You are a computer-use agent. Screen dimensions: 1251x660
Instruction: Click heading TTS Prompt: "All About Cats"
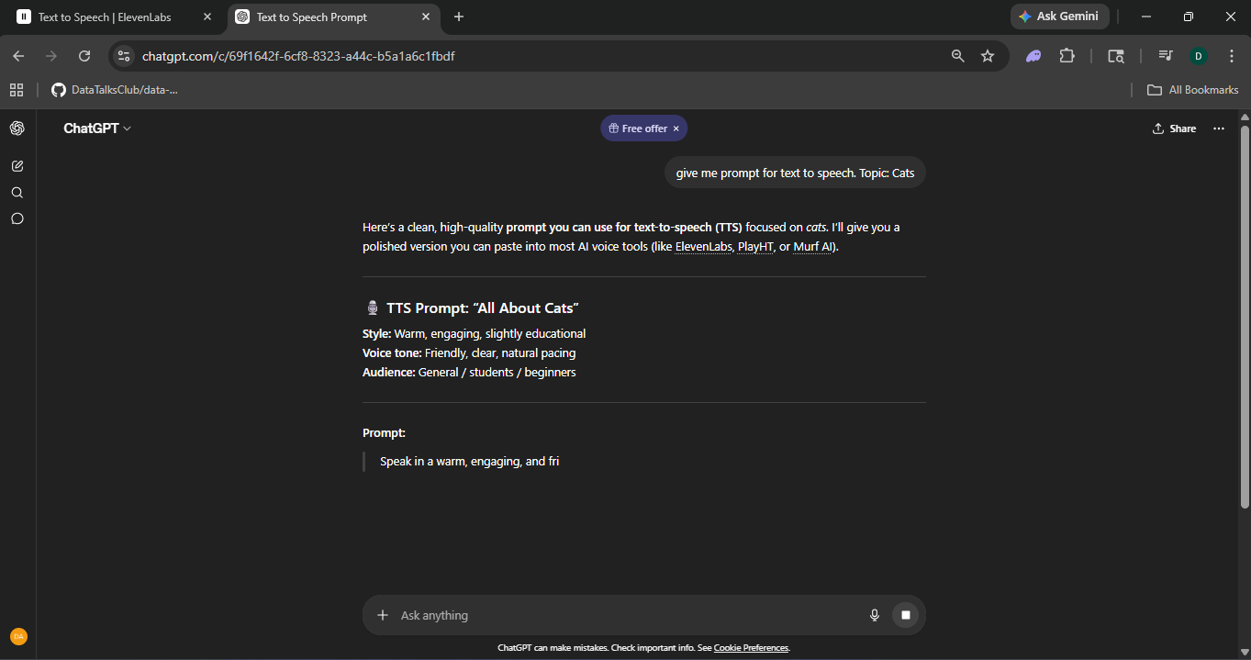pyautogui.click(x=472, y=308)
